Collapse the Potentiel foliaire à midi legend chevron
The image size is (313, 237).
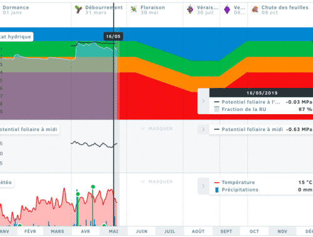pyautogui.click(x=203, y=130)
